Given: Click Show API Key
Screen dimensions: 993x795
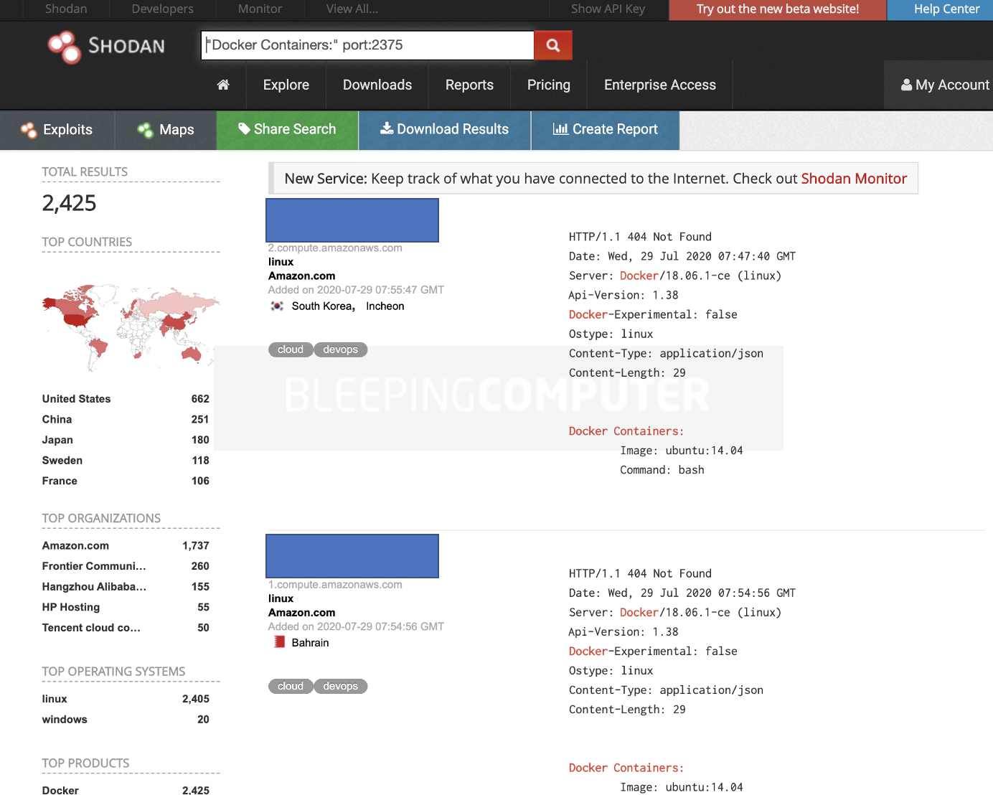Looking at the screenshot, I should pyautogui.click(x=608, y=9).
